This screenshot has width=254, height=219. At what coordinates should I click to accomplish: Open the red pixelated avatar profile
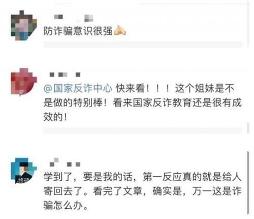[24, 81]
